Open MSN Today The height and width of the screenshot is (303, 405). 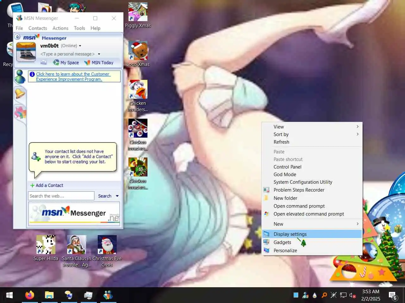(x=98, y=62)
